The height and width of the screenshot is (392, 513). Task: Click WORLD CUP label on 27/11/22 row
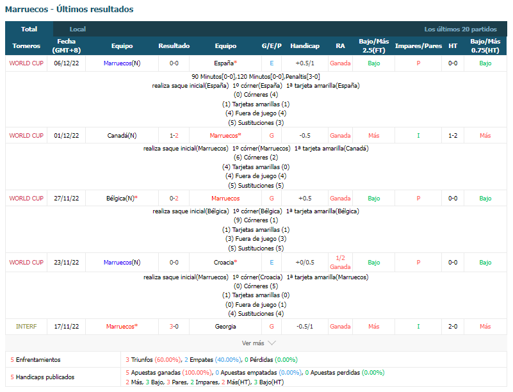(x=26, y=199)
